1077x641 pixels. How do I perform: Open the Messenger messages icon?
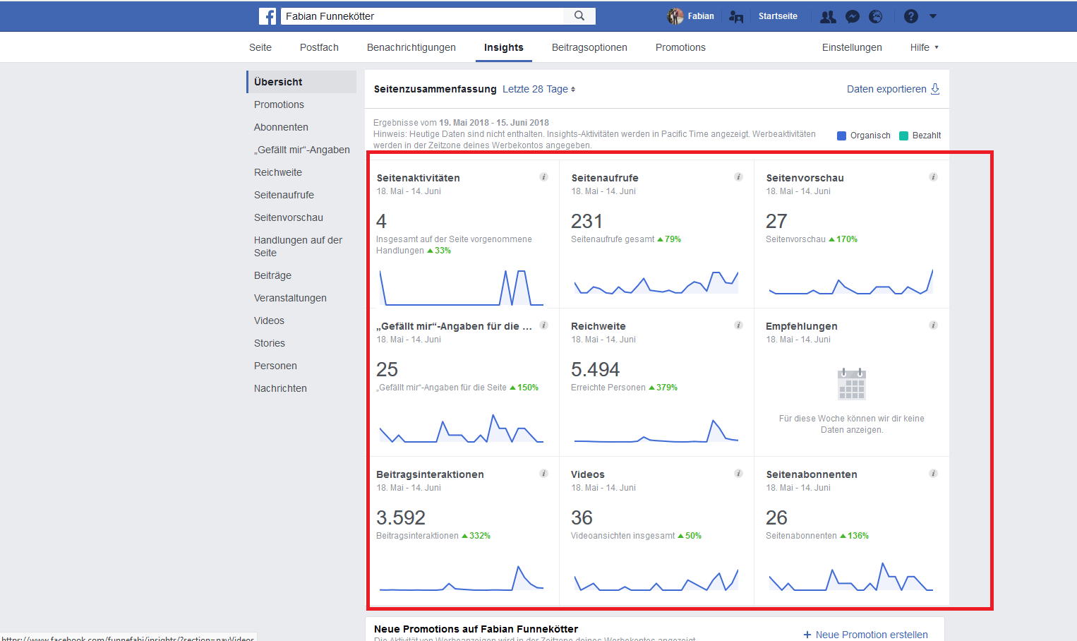(853, 16)
